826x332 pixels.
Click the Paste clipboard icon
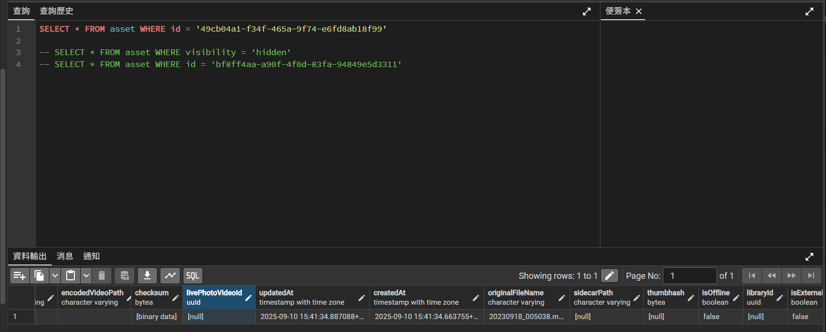tap(71, 275)
